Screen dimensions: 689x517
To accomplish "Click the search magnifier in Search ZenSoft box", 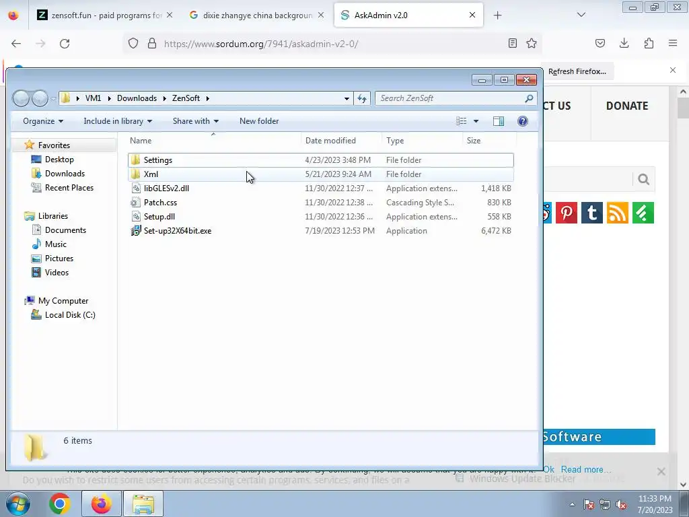I will 529,98.
